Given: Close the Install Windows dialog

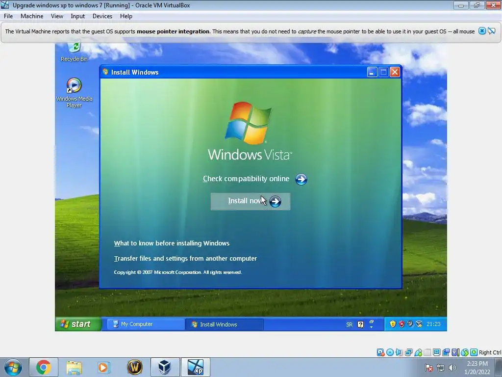Looking at the screenshot, I should [x=395, y=72].
